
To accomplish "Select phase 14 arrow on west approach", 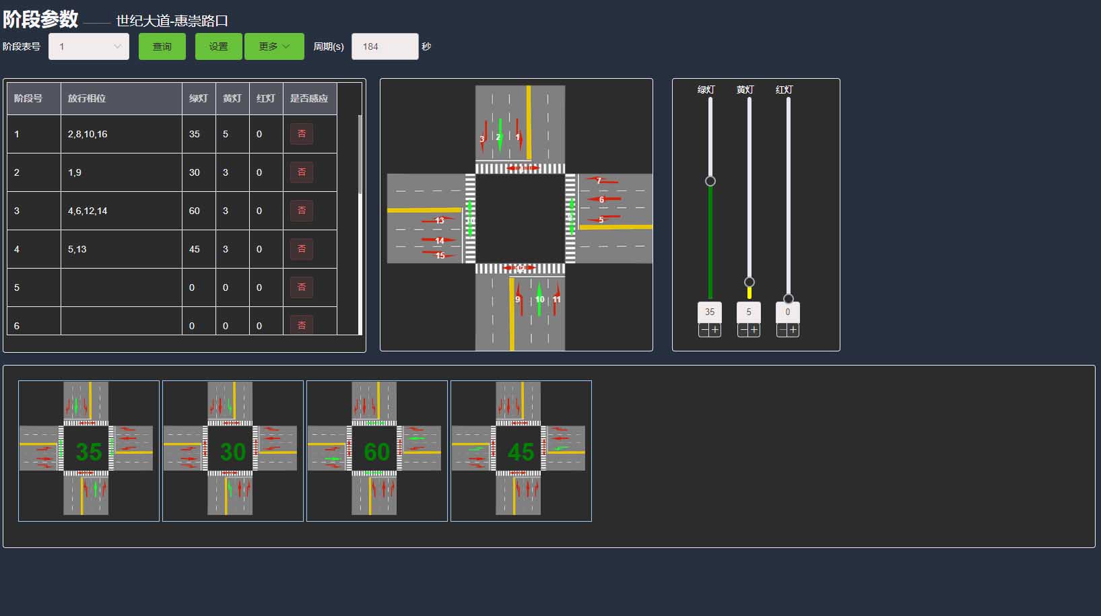I will (438, 240).
